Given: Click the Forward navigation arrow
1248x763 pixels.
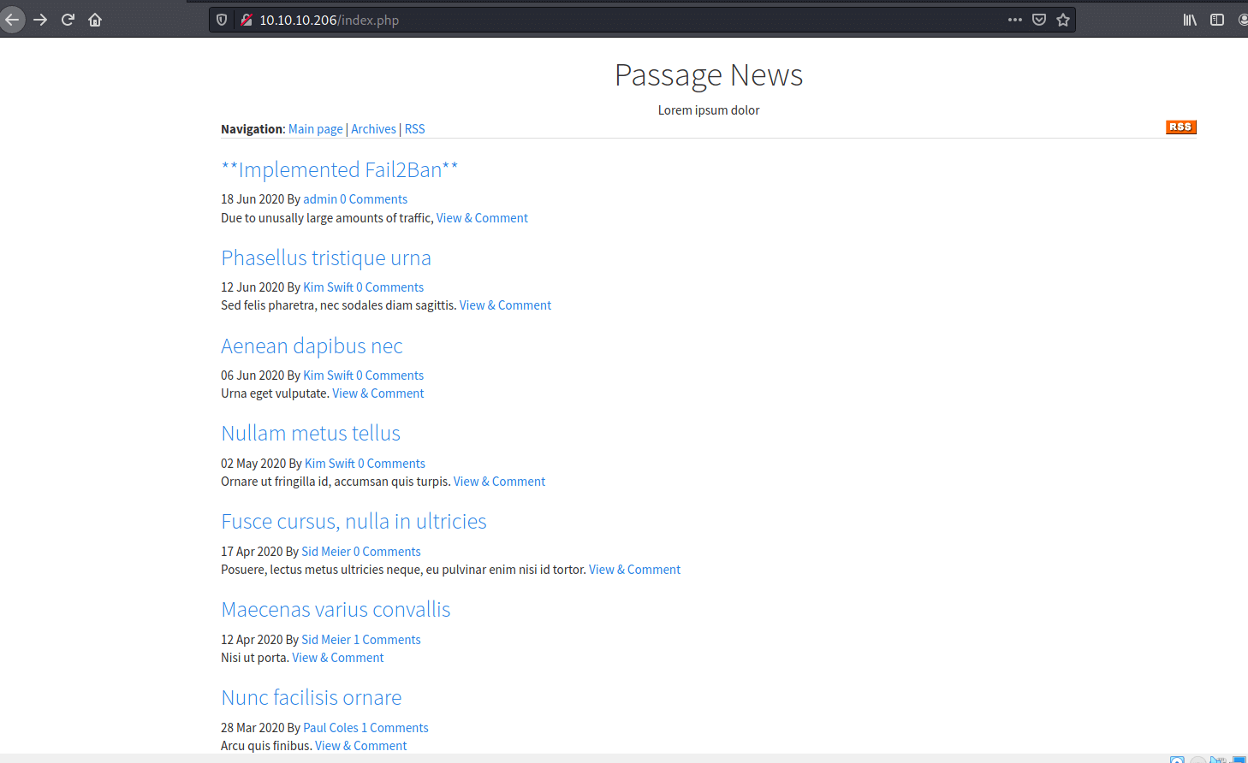Looking at the screenshot, I should pyautogui.click(x=40, y=20).
